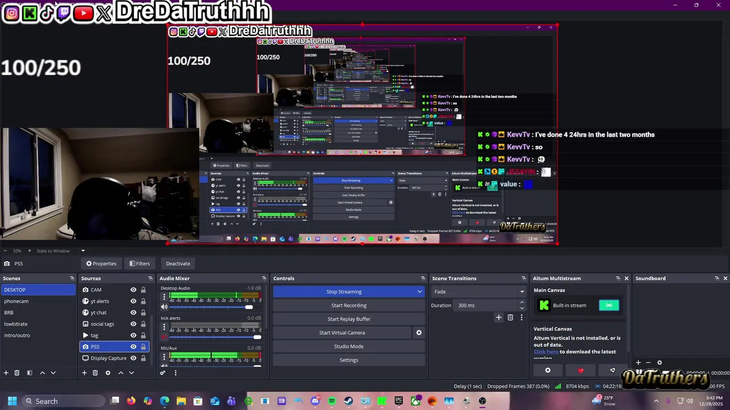Move source down in Sources toolbar
730x410 pixels.
pos(131,373)
